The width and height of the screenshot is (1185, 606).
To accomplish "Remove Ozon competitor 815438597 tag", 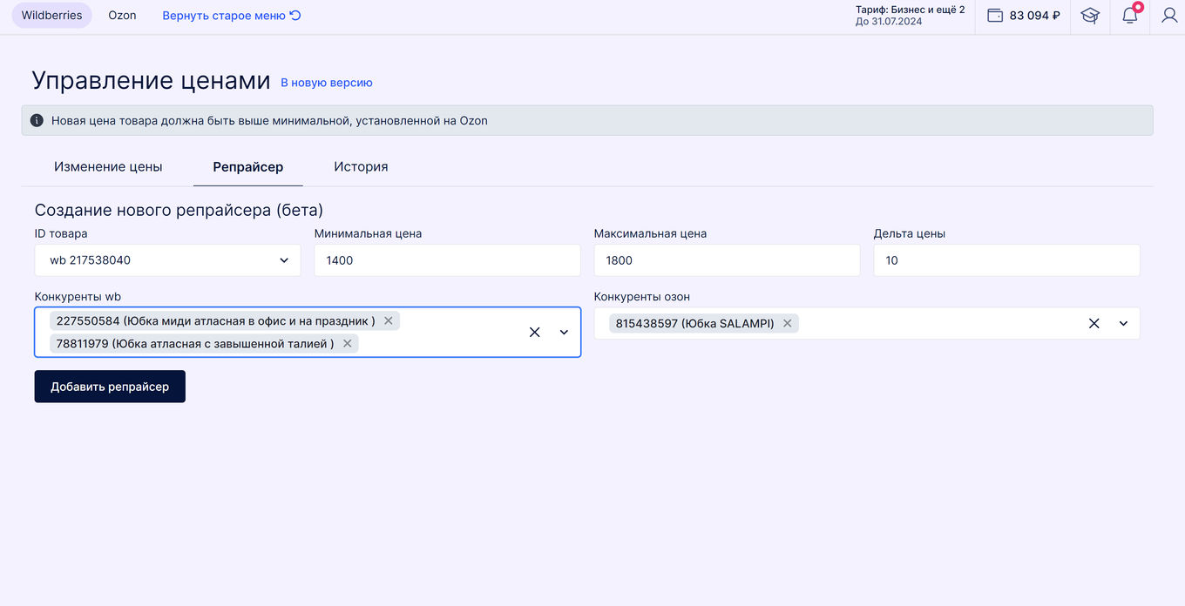I will 788,323.
